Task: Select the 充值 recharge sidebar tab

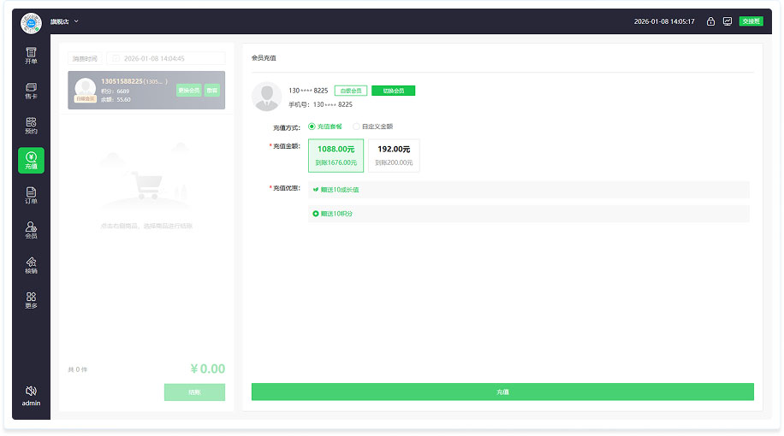Action: 31,161
